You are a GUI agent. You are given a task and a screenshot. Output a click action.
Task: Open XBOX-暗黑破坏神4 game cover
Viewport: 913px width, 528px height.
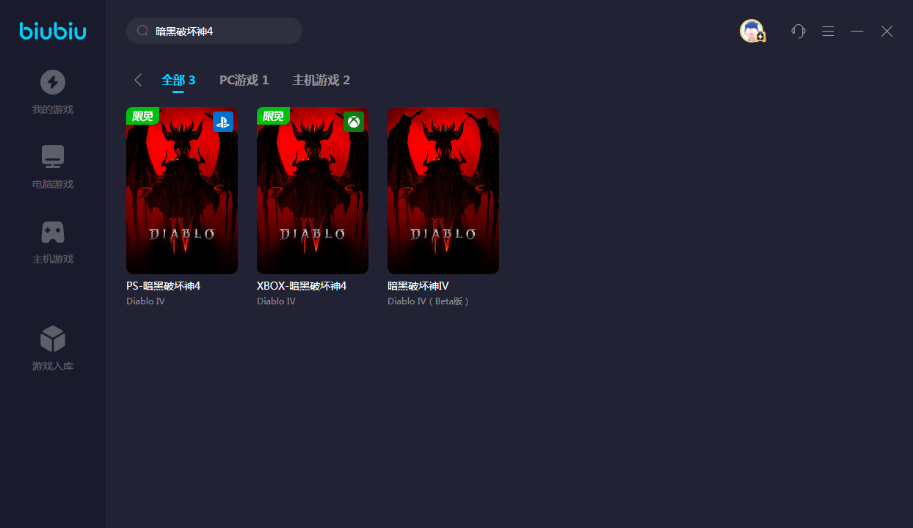[313, 191]
